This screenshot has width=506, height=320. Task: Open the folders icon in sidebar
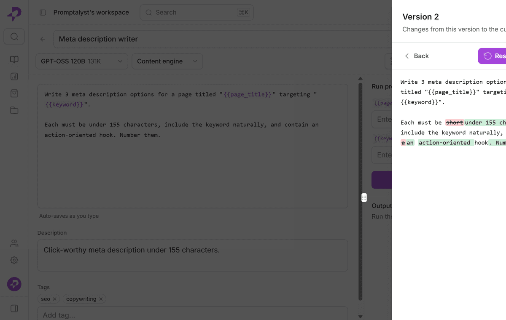pyautogui.click(x=14, y=110)
